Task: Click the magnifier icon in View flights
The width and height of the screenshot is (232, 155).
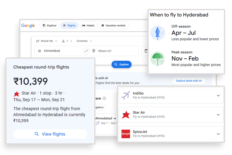Action: tap(36, 134)
